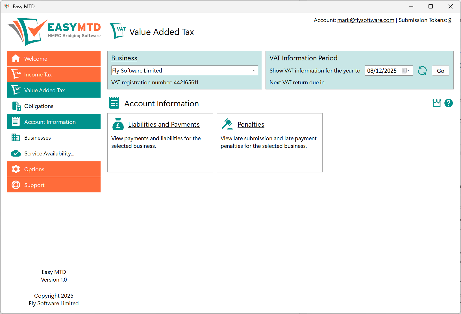Viewport: 461px width, 314px height.
Task: Click inside the VAT date input field
Action: pos(381,71)
